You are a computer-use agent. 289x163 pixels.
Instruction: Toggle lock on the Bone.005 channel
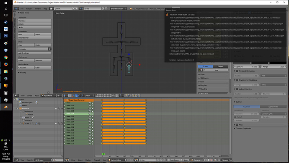point(92,116)
